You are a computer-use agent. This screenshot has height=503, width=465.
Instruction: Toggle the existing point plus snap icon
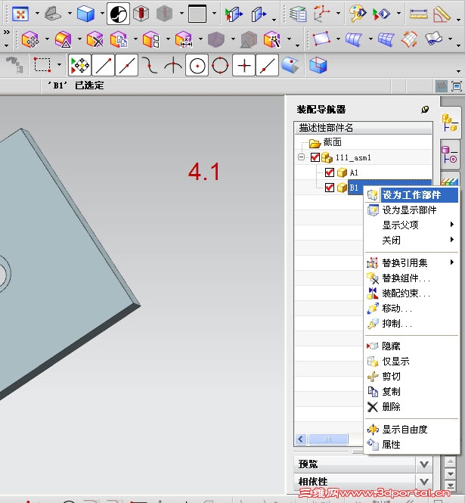point(243,66)
